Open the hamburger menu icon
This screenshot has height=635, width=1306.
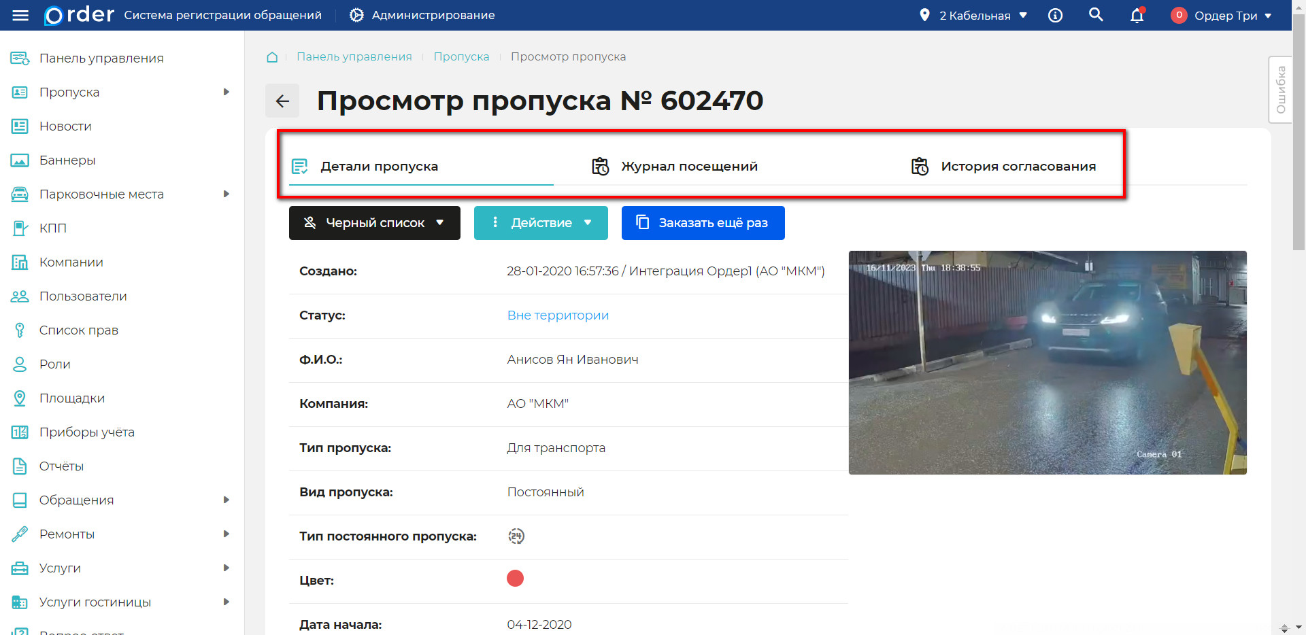(20, 15)
